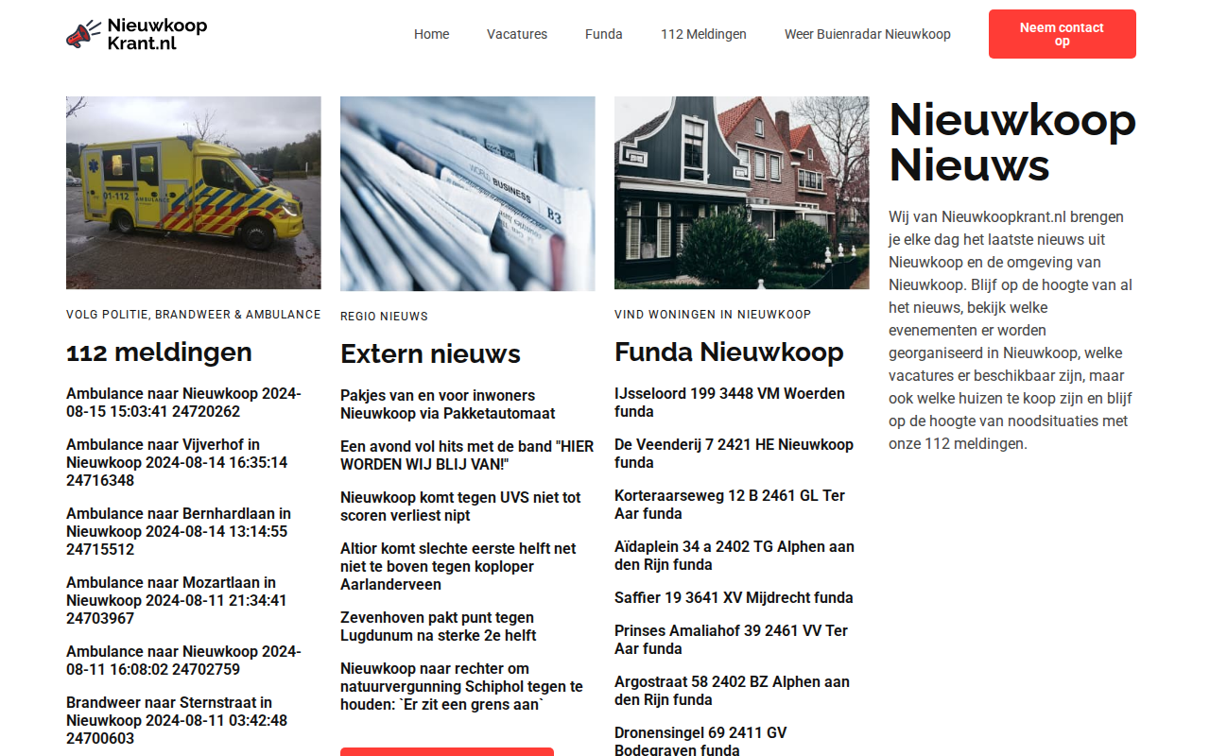Open the Home menu item
Image resolution: width=1210 pixels, height=756 pixels.
(x=431, y=34)
